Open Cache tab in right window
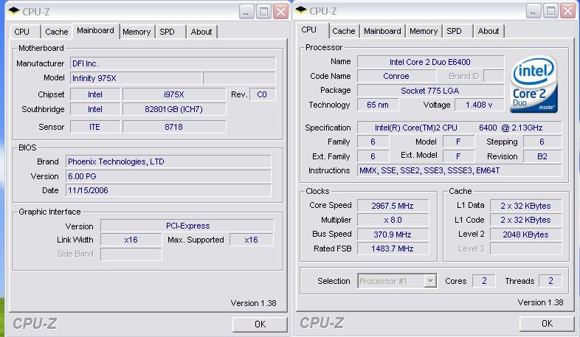This screenshot has width=580, height=337. [344, 31]
